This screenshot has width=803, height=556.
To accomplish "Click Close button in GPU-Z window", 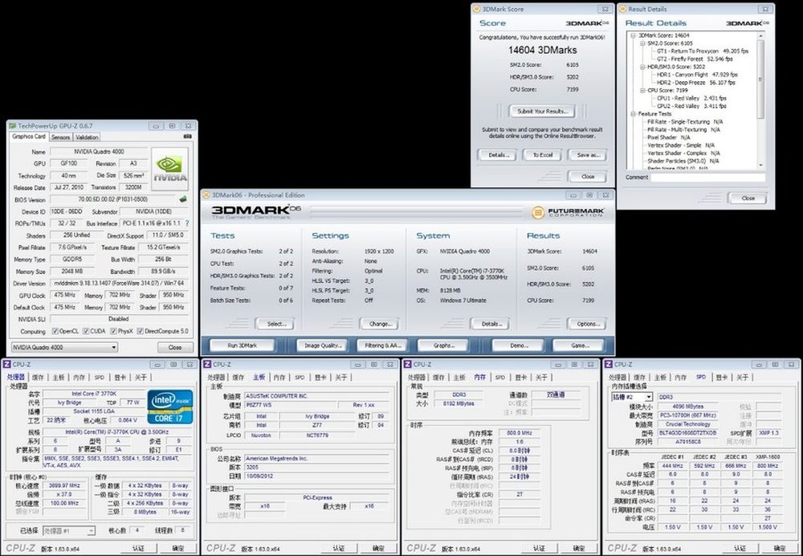I will (174, 347).
